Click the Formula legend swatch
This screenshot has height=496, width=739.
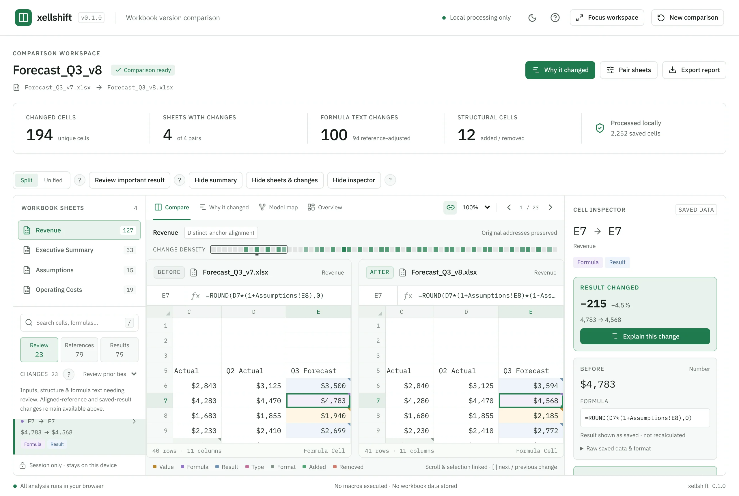182,467
